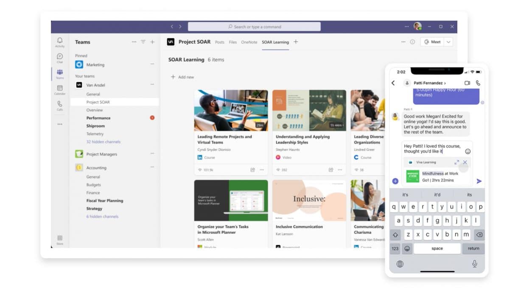Open the Inclusive Communication card thumbnail
Image resolution: width=529 pixels, height=288 pixels.
pos(309,200)
